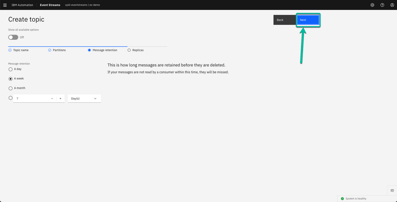Click the Back button
This screenshot has height=202, width=397.
(284, 20)
